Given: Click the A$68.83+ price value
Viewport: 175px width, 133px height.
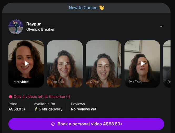Looking at the screenshot, I should click(17, 109).
